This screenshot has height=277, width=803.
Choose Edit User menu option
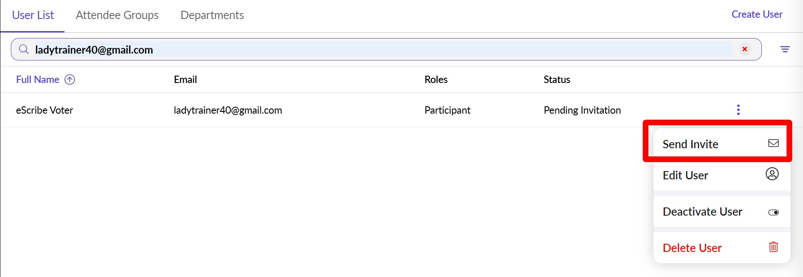coord(685,175)
